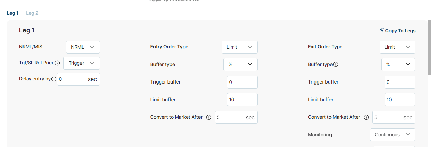Click the vertical scrollbar thumb

click(429, 48)
